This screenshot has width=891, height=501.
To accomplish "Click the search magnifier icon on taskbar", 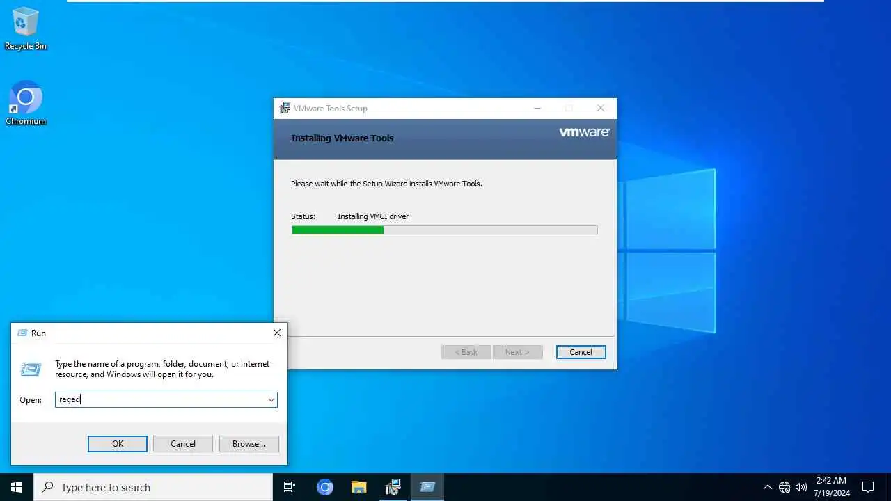I will [48, 487].
